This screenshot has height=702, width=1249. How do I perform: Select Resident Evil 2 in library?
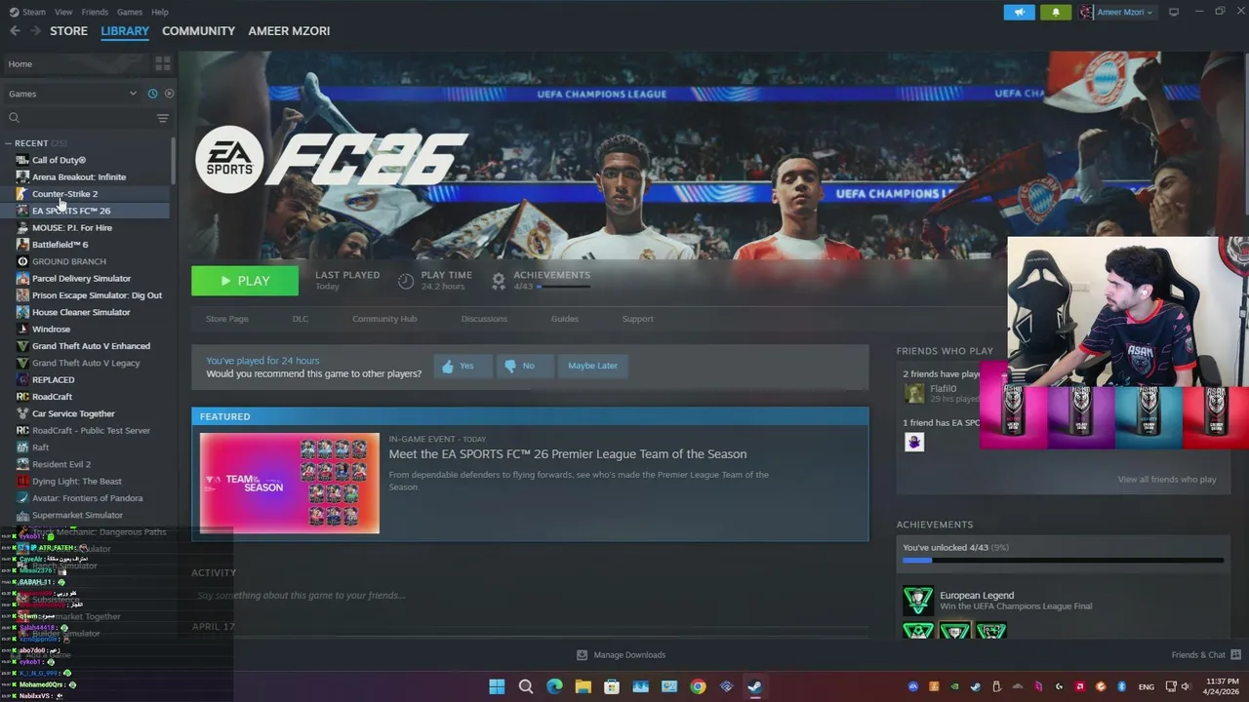pos(61,464)
